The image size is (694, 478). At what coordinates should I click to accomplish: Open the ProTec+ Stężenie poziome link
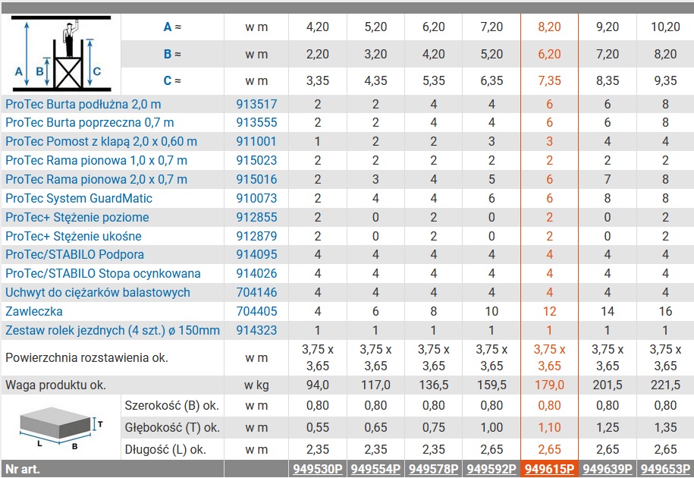(77, 217)
